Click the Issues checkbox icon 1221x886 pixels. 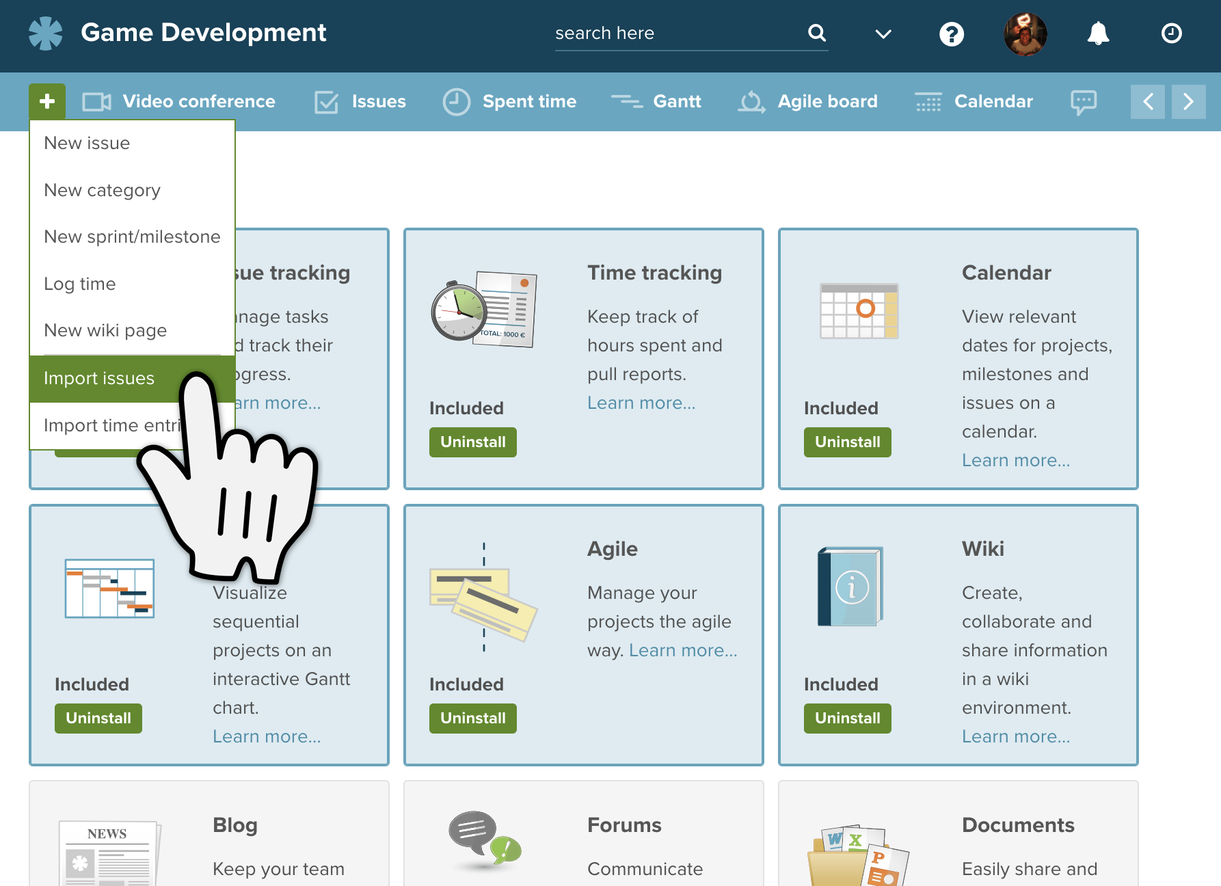(x=327, y=102)
